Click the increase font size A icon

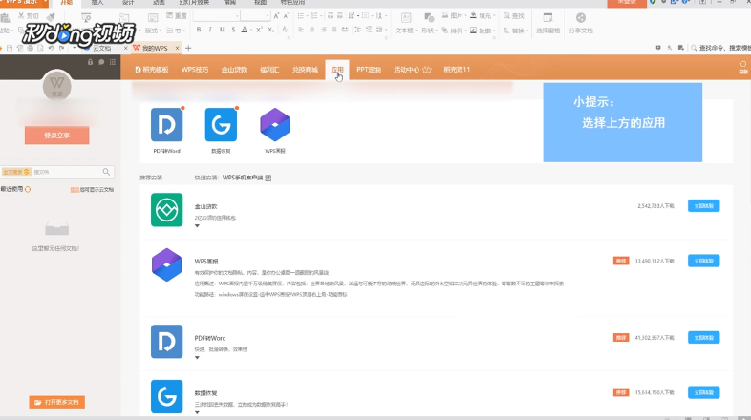coord(276,16)
